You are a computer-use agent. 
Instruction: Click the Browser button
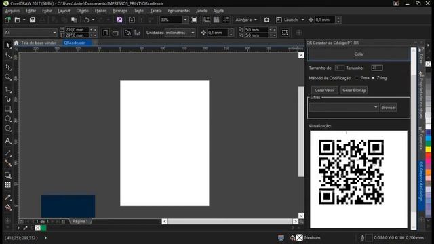coord(389,107)
